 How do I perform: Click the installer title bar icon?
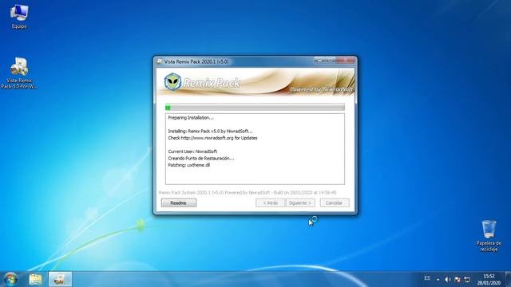tap(160, 61)
